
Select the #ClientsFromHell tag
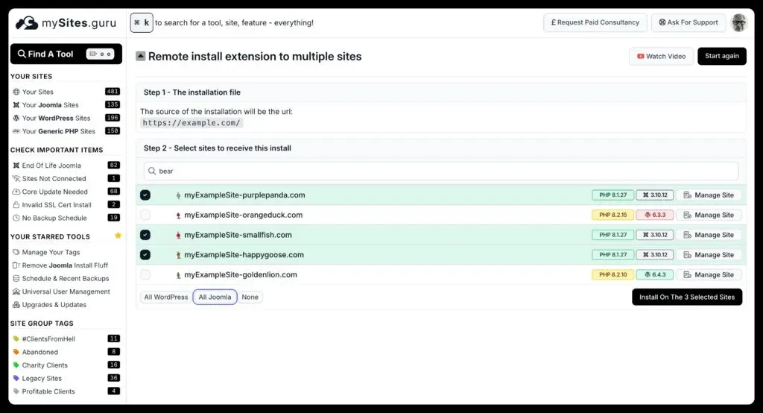(x=44, y=339)
